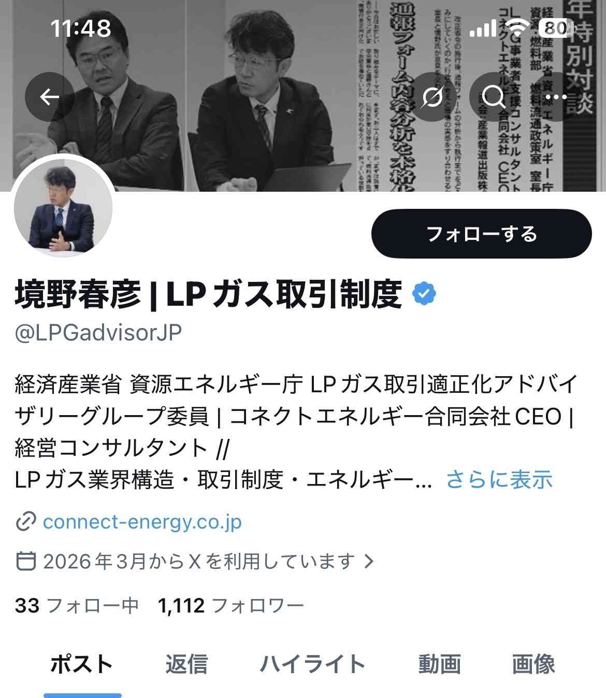
Task: Tap the back arrow icon
Action: click(50, 97)
